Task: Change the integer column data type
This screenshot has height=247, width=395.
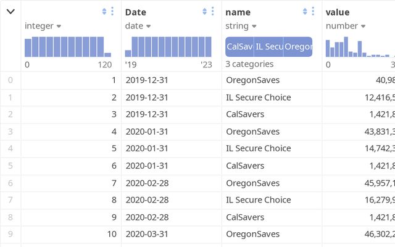Action: (43, 26)
